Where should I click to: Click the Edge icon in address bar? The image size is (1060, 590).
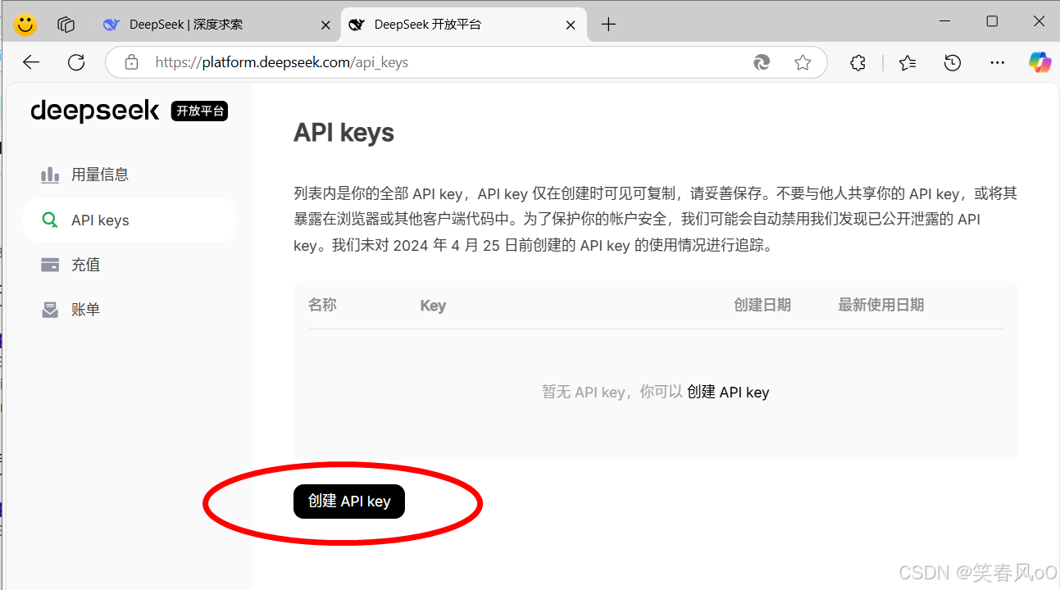tap(762, 62)
